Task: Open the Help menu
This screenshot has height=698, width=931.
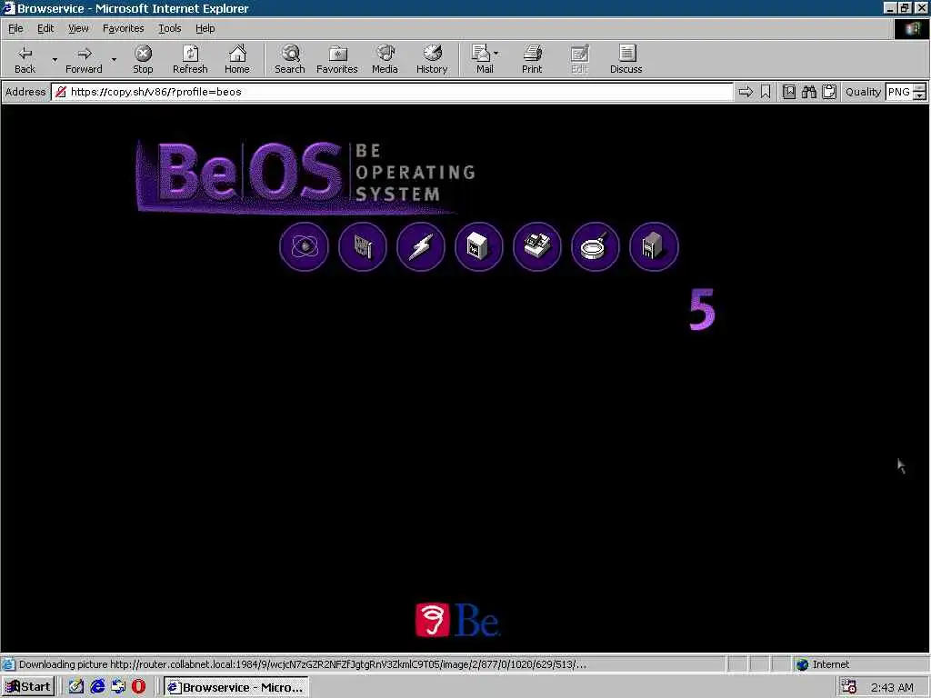Action: click(x=205, y=28)
